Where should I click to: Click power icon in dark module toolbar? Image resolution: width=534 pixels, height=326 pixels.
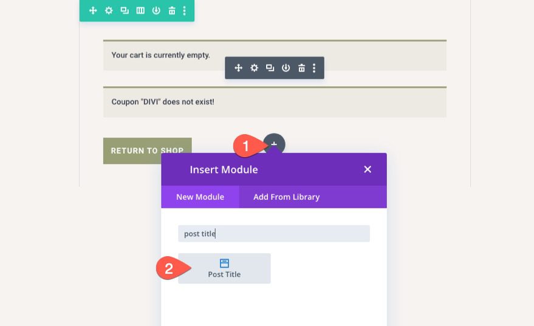pos(286,68)
